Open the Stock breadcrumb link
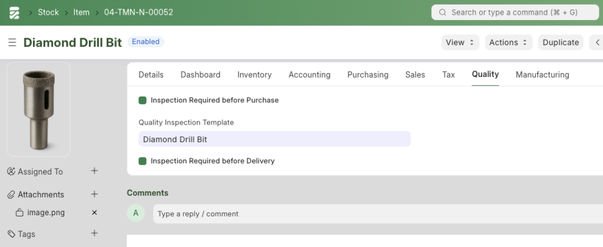 coord(48,12)
